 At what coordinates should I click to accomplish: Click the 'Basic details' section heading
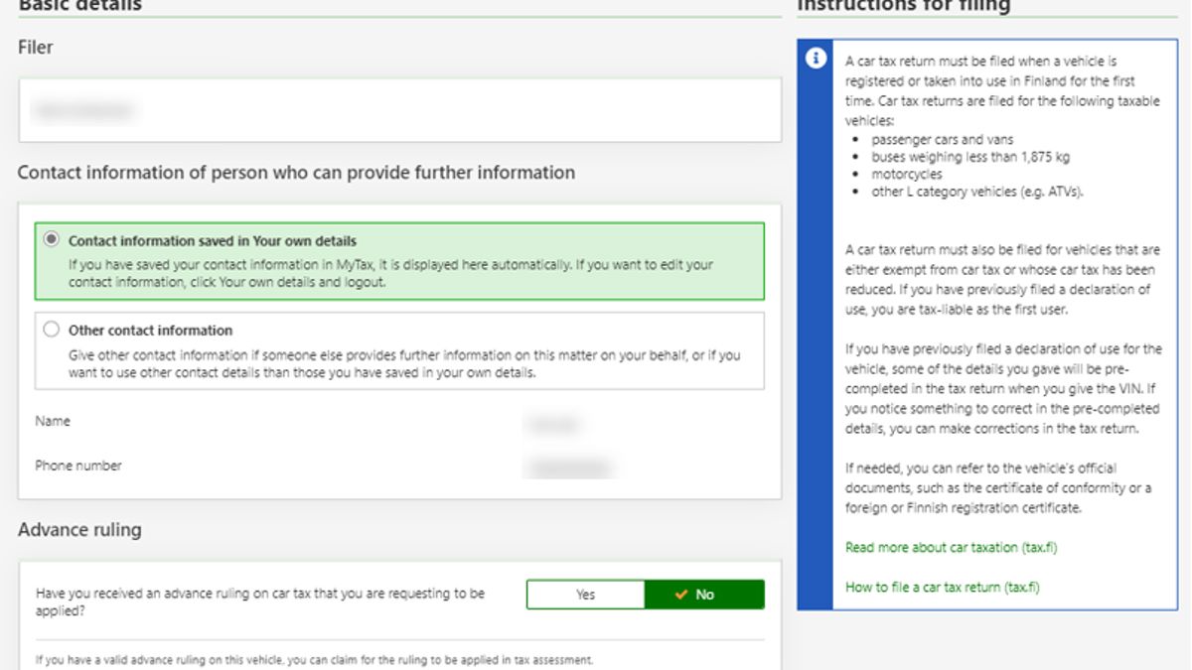[x=79, y=6]
